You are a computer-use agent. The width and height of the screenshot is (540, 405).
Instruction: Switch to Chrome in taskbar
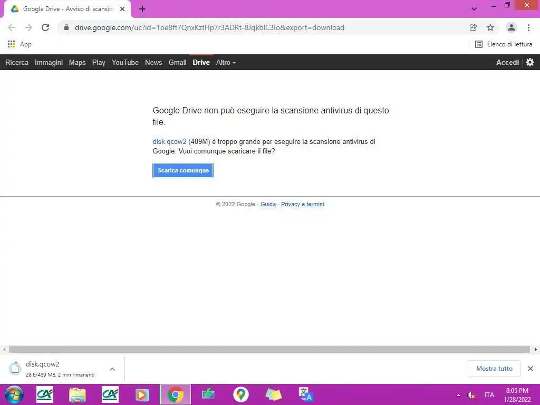(x=175, y=394)
